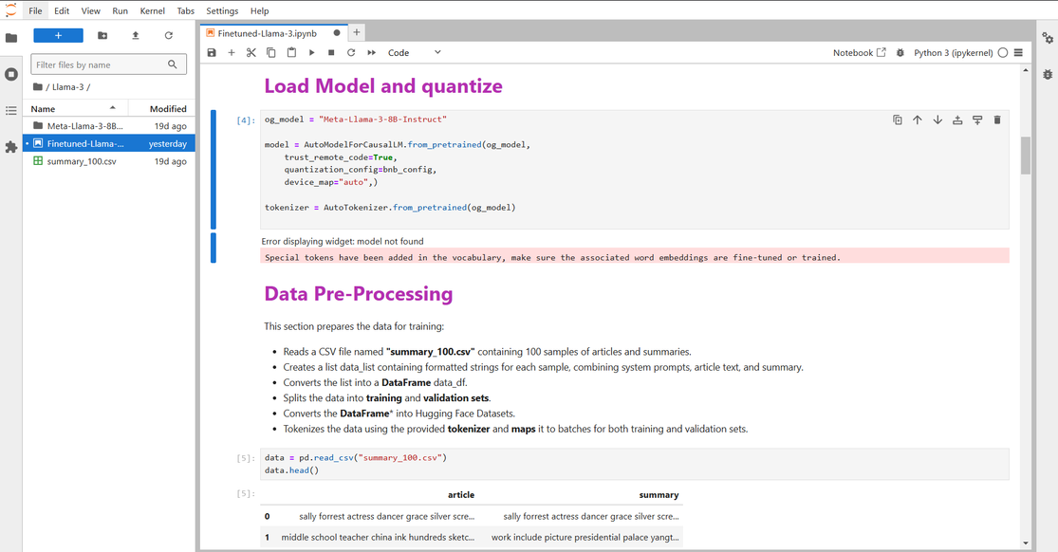This screenshot has width=1058, height=552.
Task: Refresh the file browser list
Action: point(169,35)
